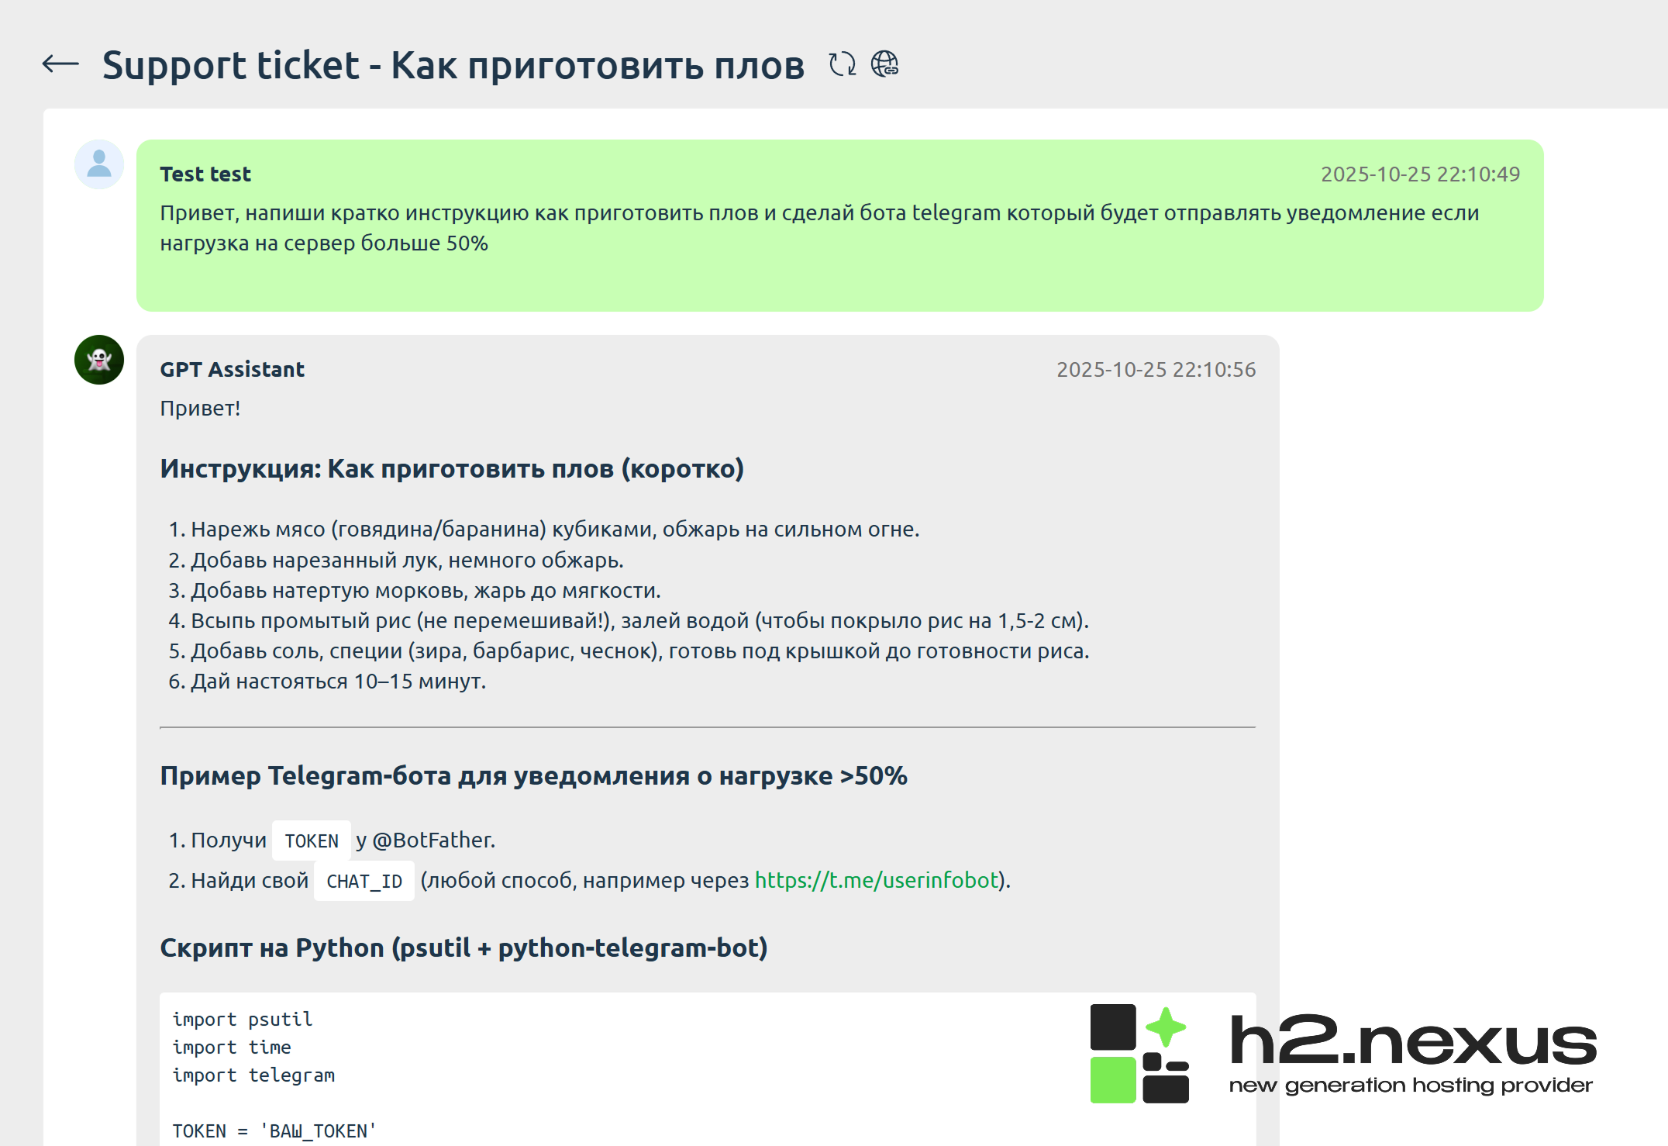Click the "Скрипт на Python" heading
Viewport: 1668px width, 1146px height.
click(x=464, y=948)
